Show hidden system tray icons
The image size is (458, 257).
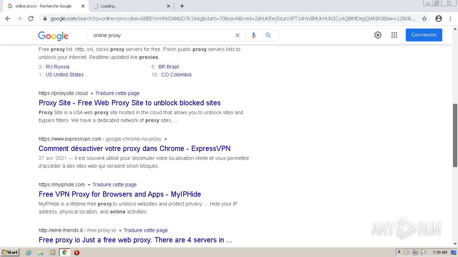(399, 252)
